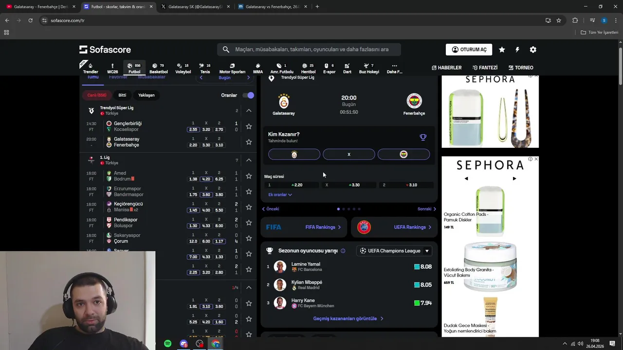Open UEFA Rankings link

(394, 227)
